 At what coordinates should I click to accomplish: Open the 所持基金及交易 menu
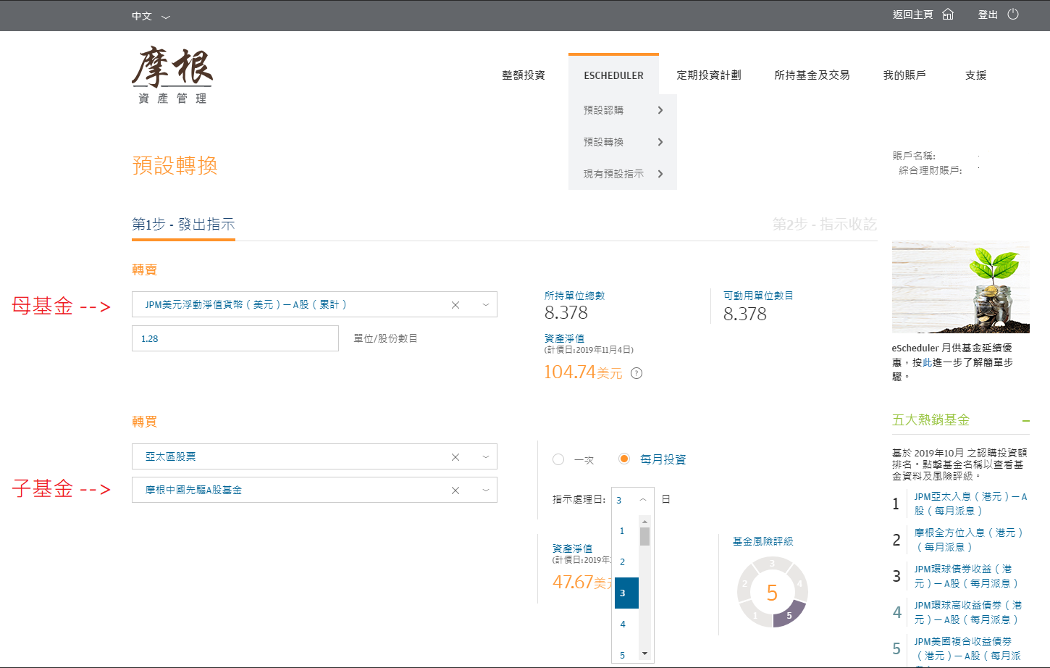[812, 75]
